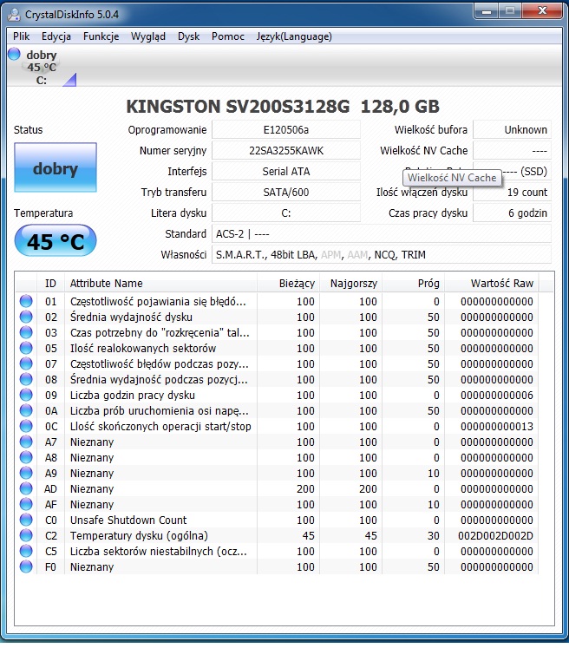Click power-on count field '19 count'

tap(512, 193)
